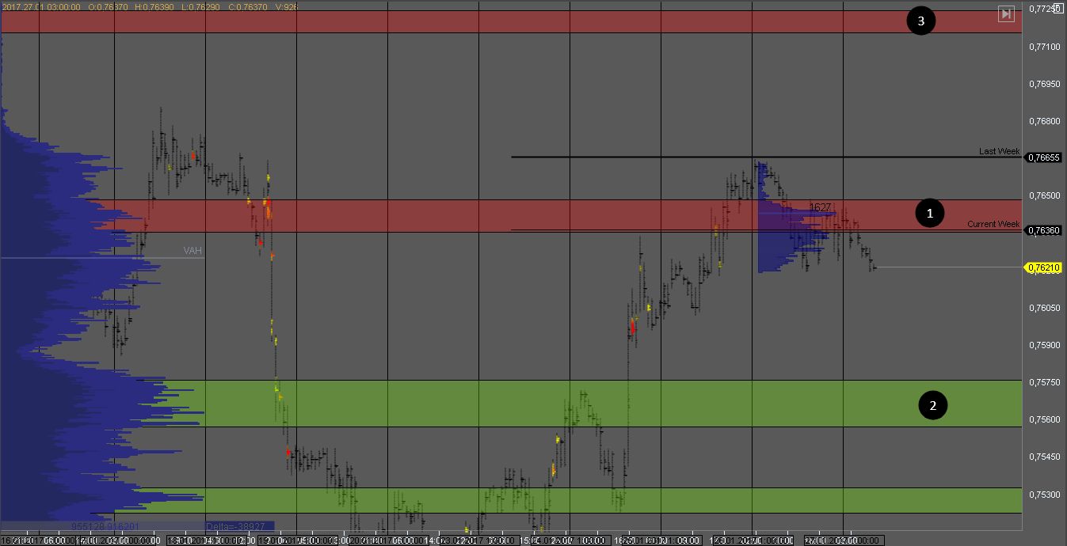Click the scroll-to-latest-bar arrow icon
The width and height of the screenshot is (1067, 546).
click(1006, 13)
